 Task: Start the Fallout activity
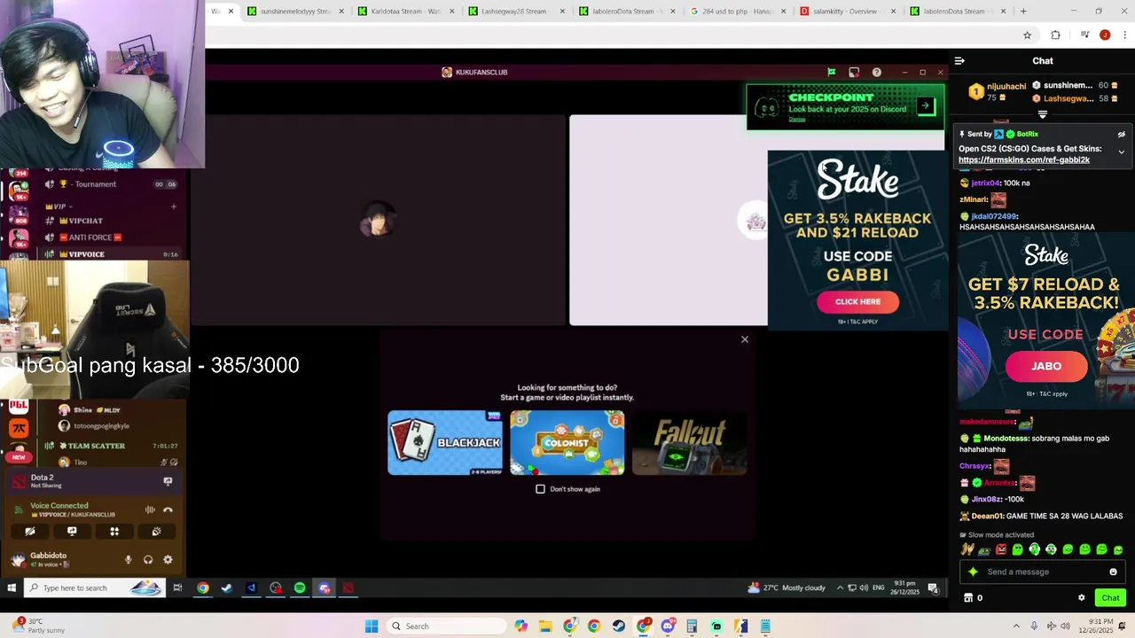tap(689, 443)
